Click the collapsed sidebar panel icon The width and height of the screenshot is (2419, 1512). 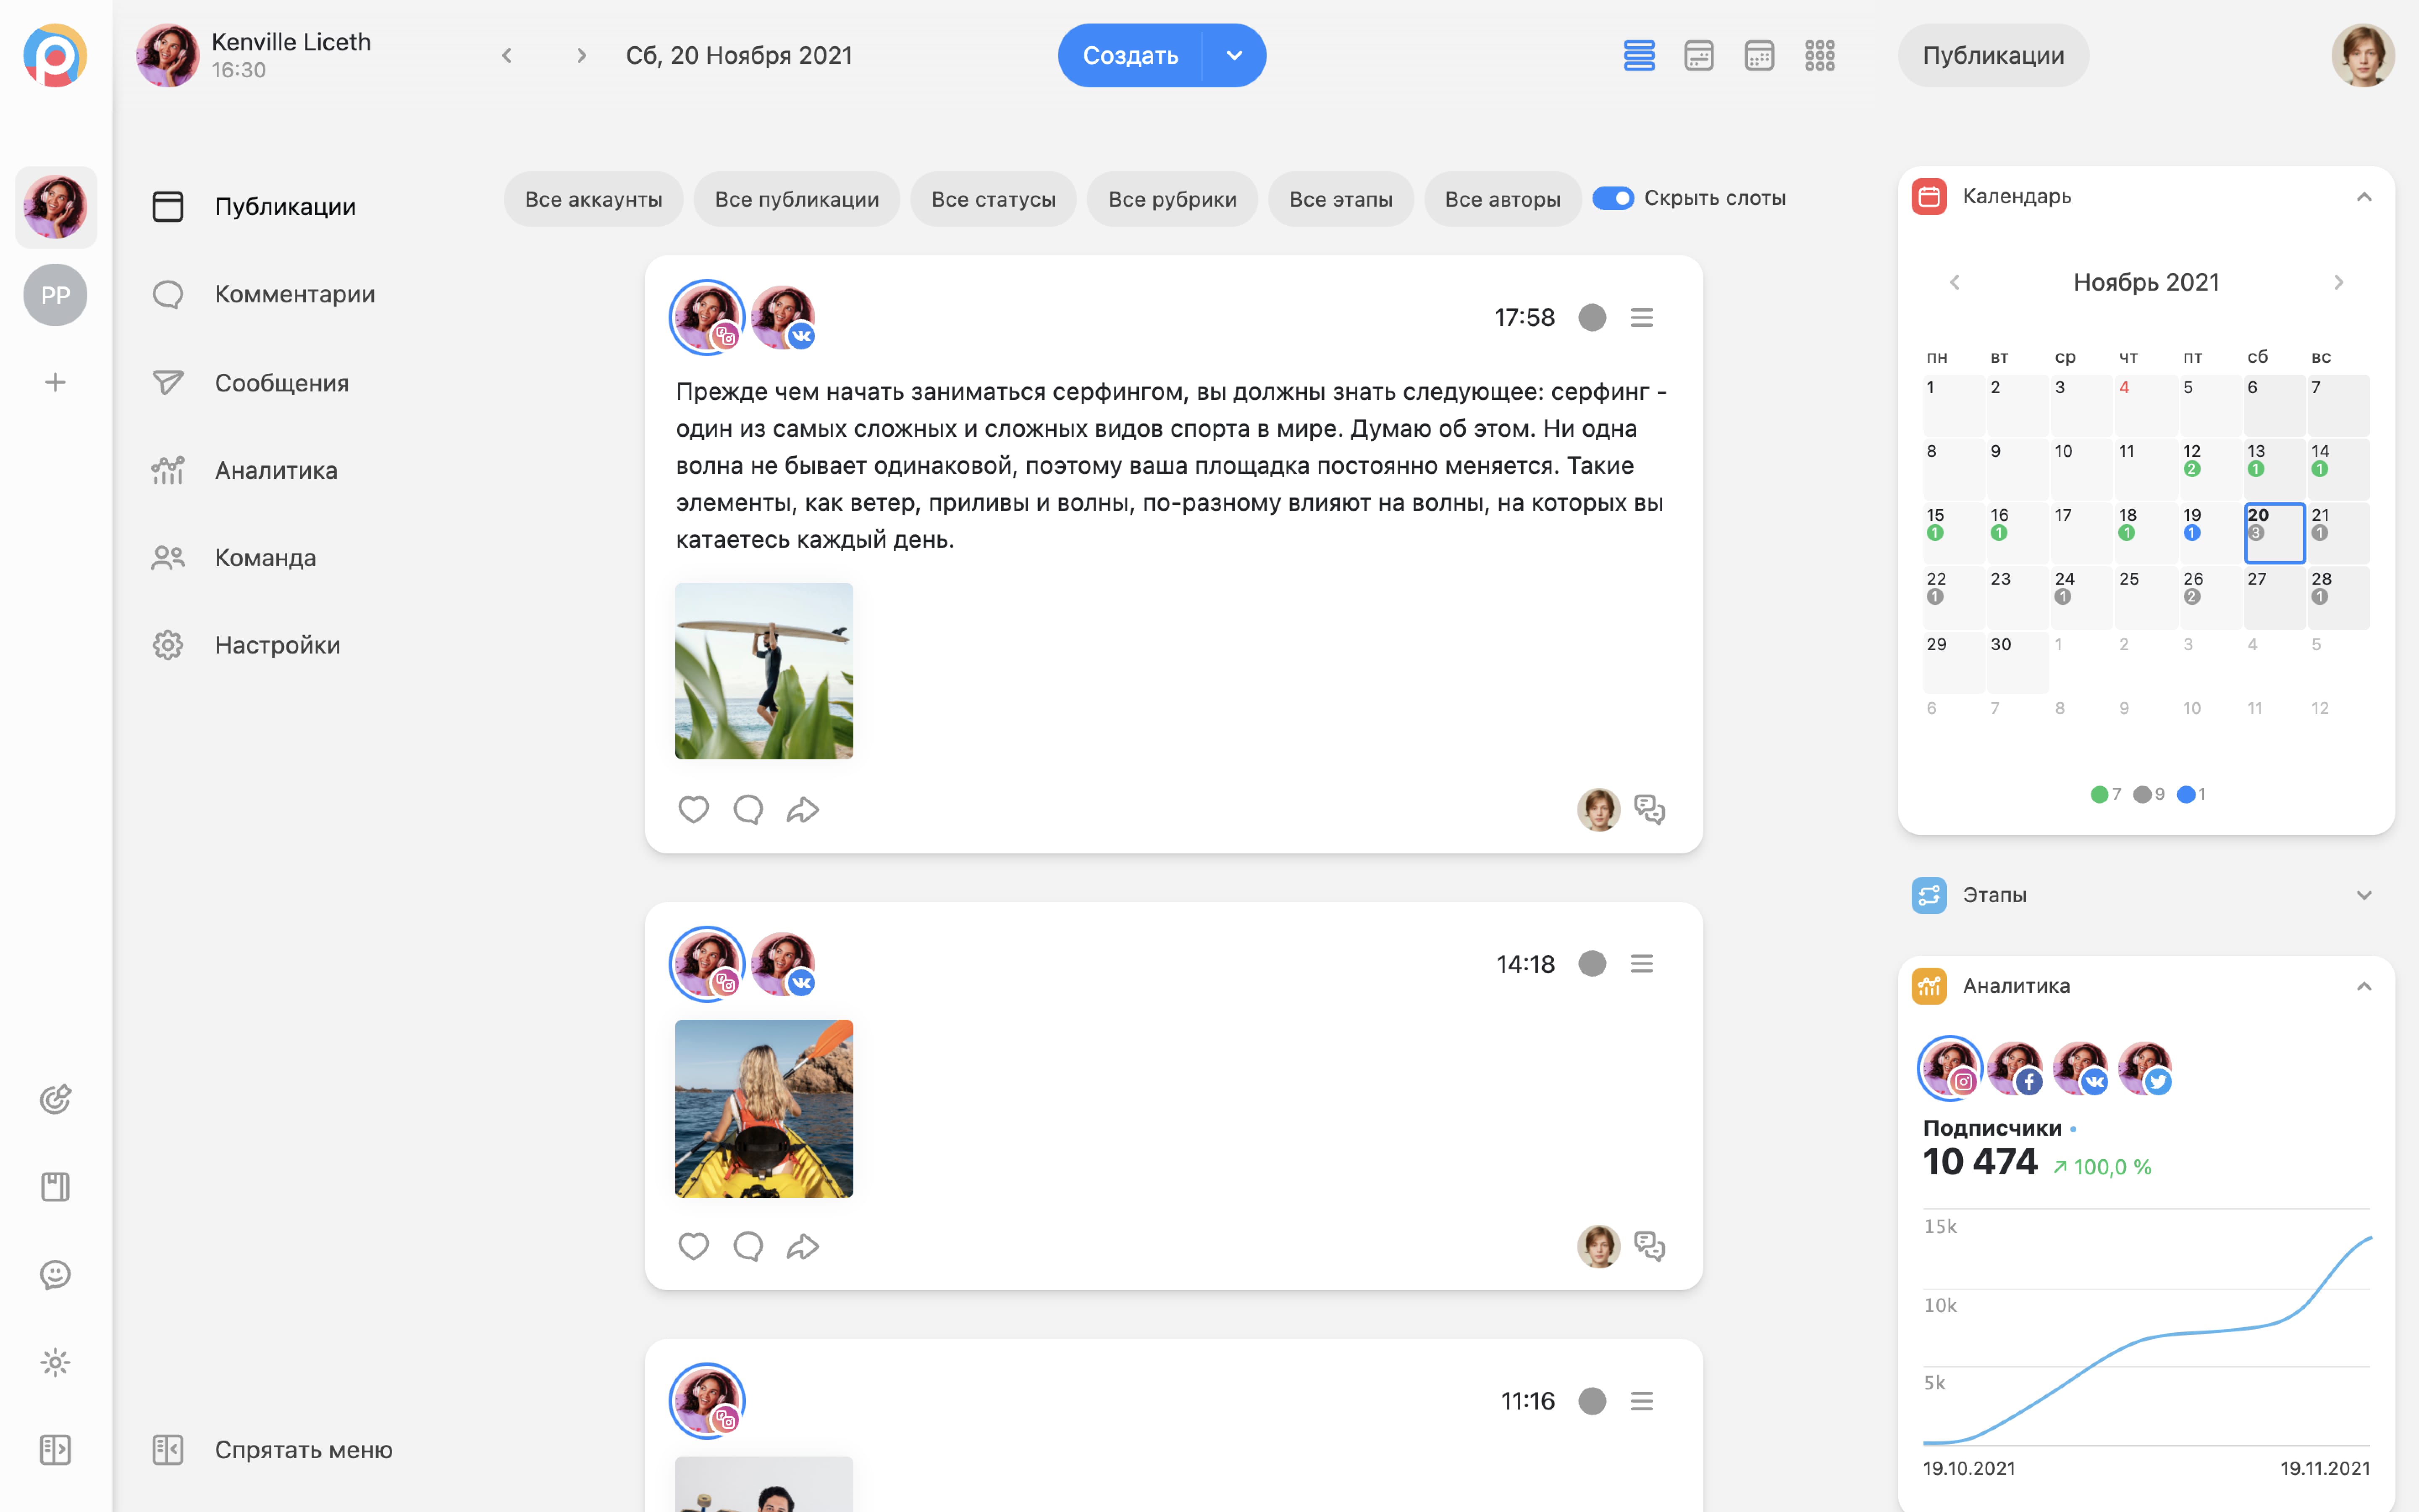click(55, 1449)
